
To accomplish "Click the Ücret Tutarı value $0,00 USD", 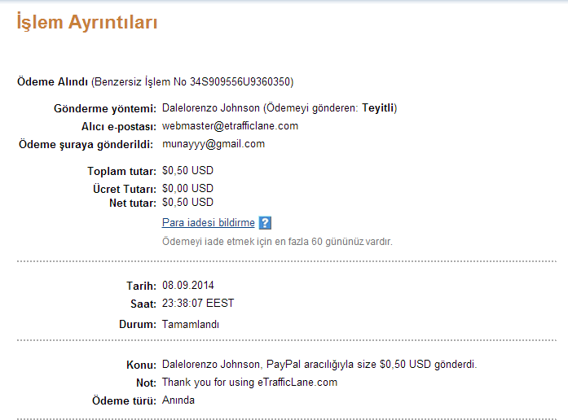I will tap(187, 189).
